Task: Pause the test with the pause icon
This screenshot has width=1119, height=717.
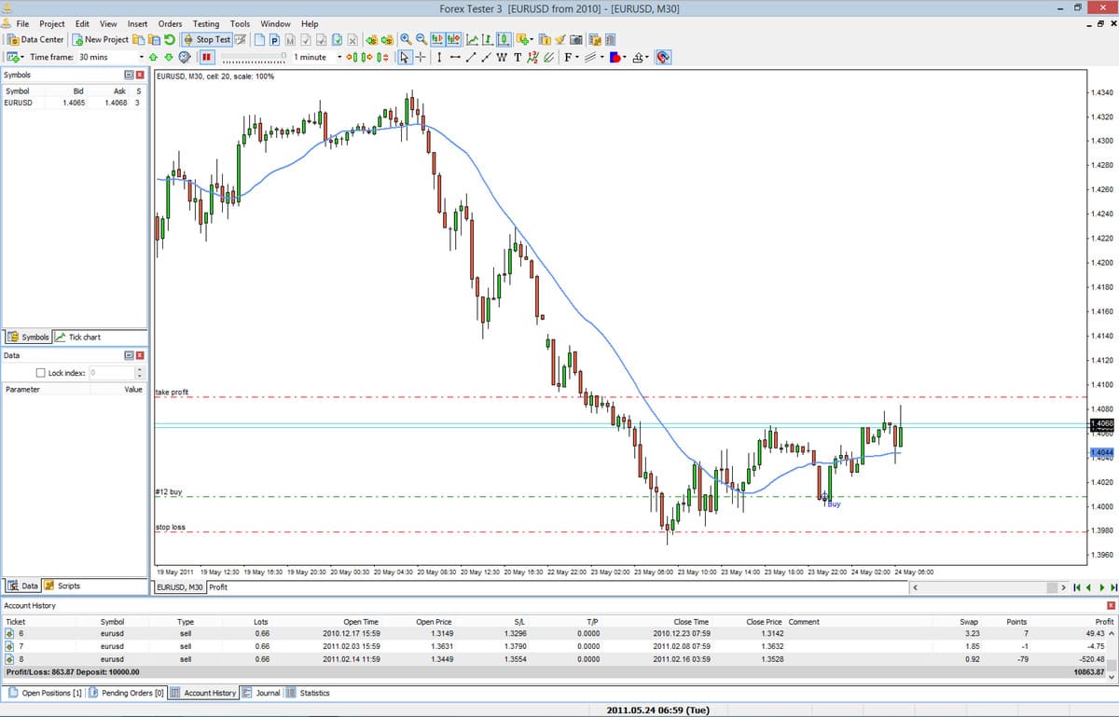Action: point(207,57)
